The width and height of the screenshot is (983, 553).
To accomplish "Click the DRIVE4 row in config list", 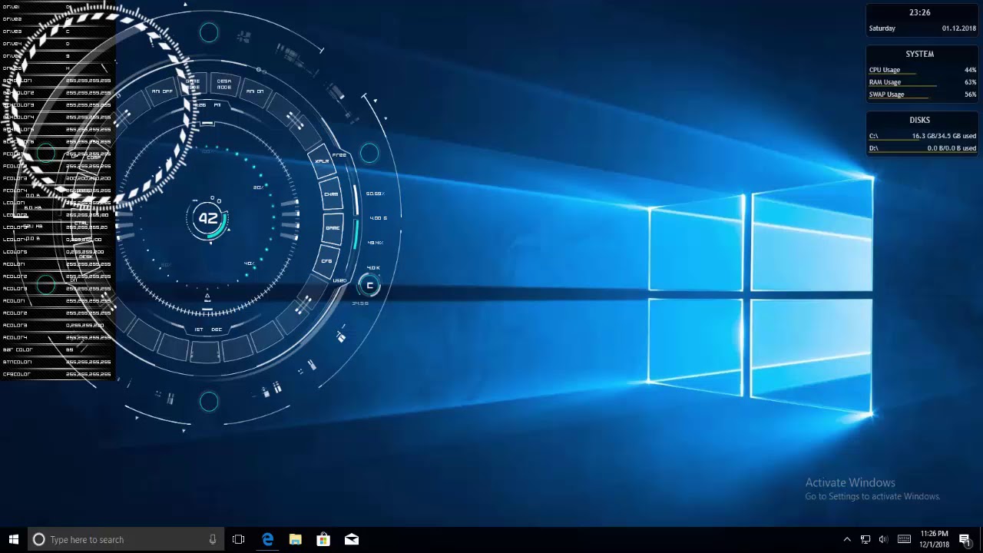I will (58, 44).
